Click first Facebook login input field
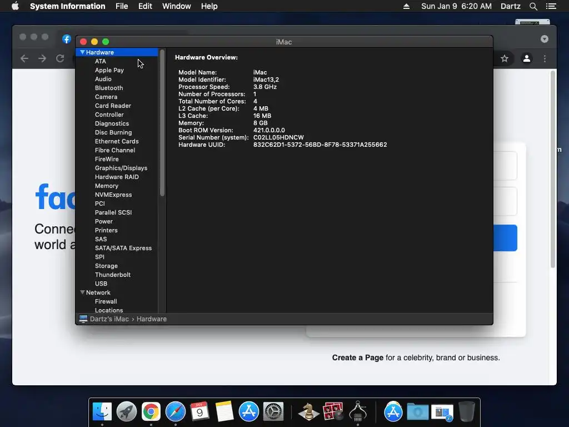The height and width of the screenshot is (427, 569). [505, 166]
